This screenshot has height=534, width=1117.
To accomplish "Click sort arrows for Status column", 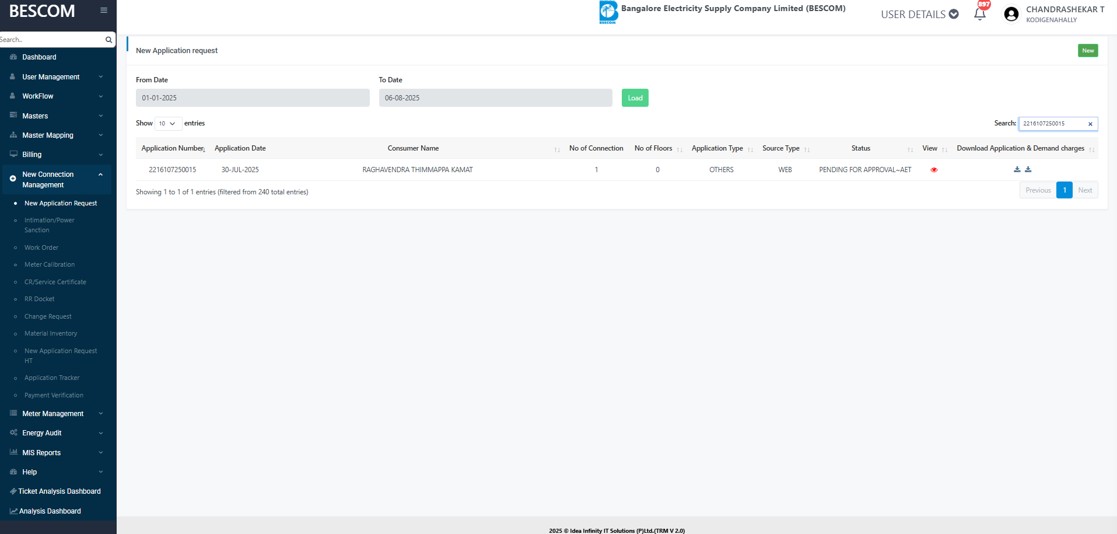I will pyautogui.click(x=910, y=150).
